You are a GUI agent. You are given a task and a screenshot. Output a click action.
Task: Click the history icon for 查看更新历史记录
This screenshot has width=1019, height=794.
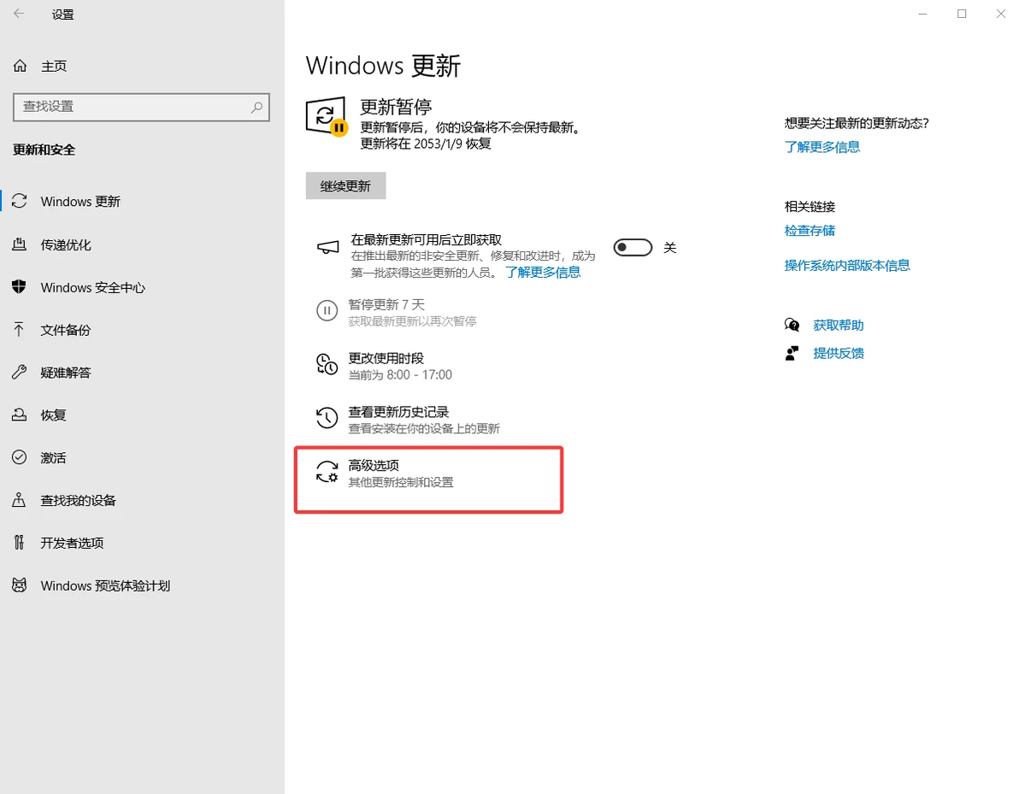pos(327,418)
